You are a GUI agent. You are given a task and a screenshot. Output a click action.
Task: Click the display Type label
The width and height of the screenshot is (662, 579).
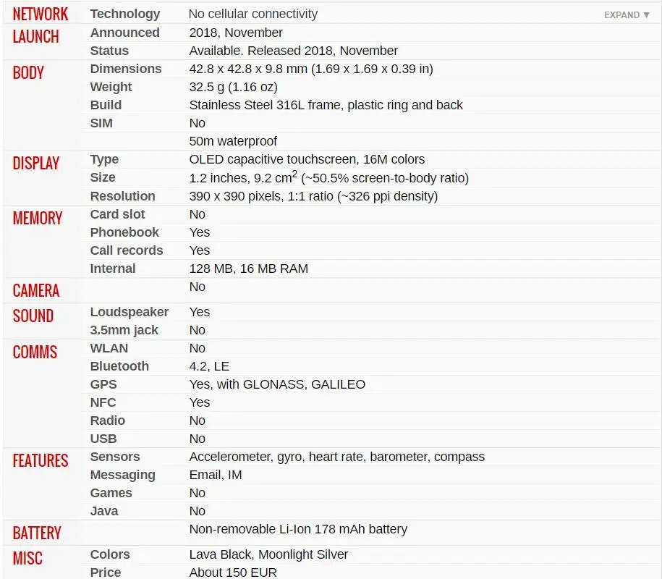click(104, 160)
